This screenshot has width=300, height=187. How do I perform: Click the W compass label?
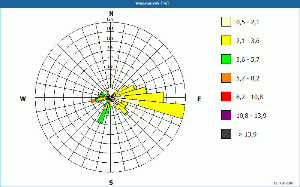coord(23,99)
